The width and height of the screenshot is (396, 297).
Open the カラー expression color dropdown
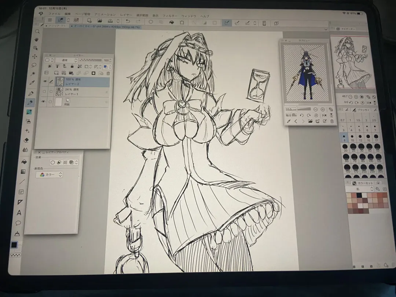click(x=49, y=175)
